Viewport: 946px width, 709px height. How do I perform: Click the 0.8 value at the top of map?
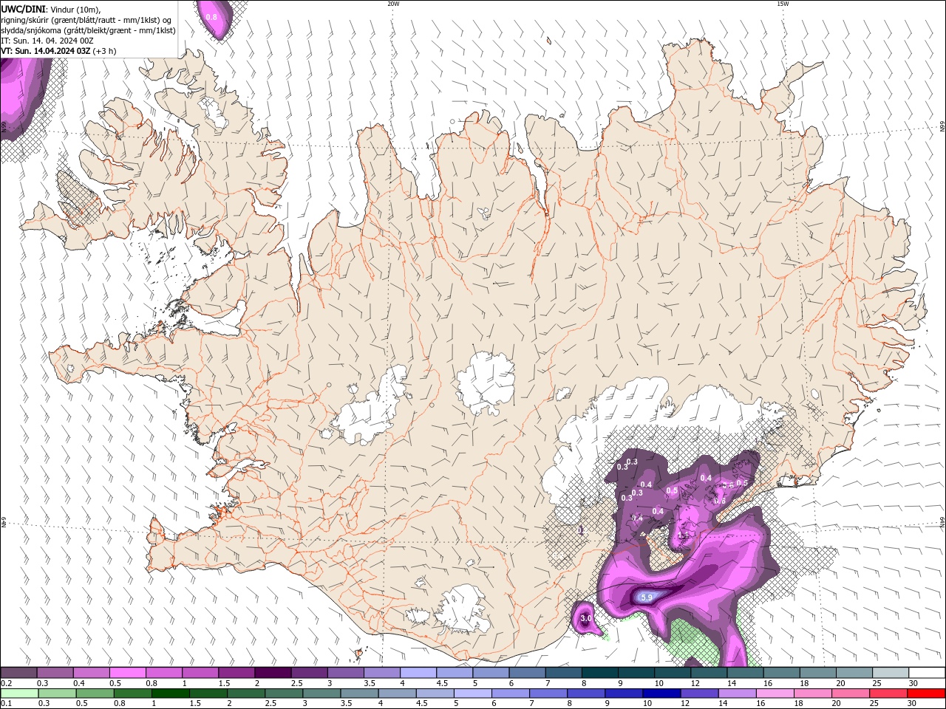[211, 17]
